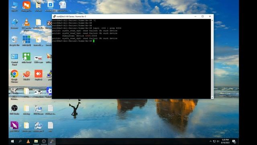The width and height of the screenshot is (257, 145).
Task: Show hidden system tray icons chevron
Action: coord(210,141)
